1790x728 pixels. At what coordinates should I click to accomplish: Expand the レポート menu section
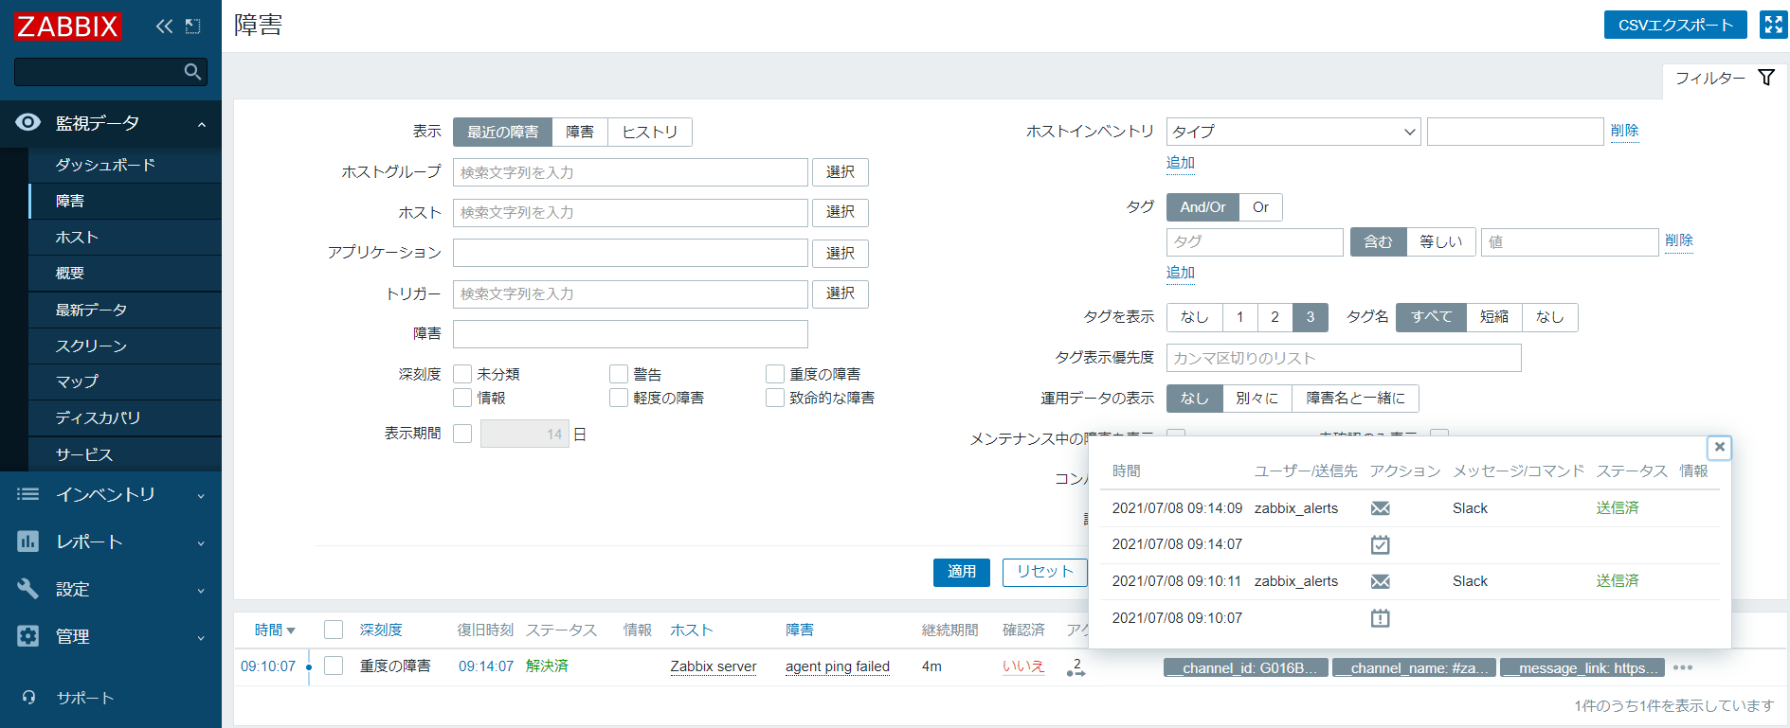tap(201, 542)
